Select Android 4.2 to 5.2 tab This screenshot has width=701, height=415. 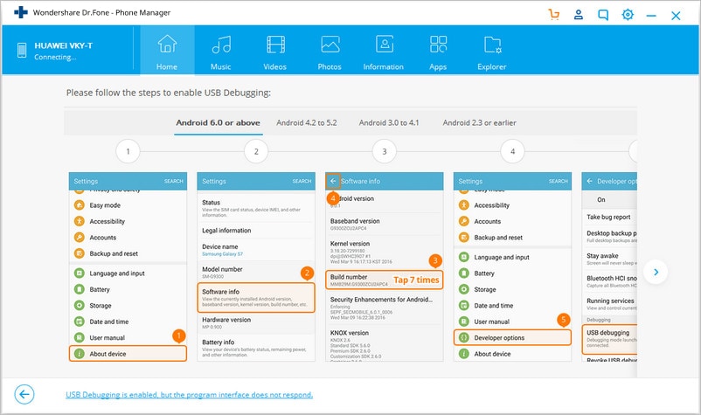[307, 123]
